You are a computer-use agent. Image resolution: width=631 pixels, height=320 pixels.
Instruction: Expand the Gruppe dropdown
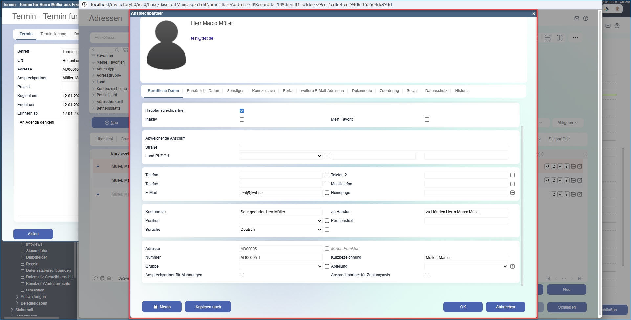coord(280,266)
